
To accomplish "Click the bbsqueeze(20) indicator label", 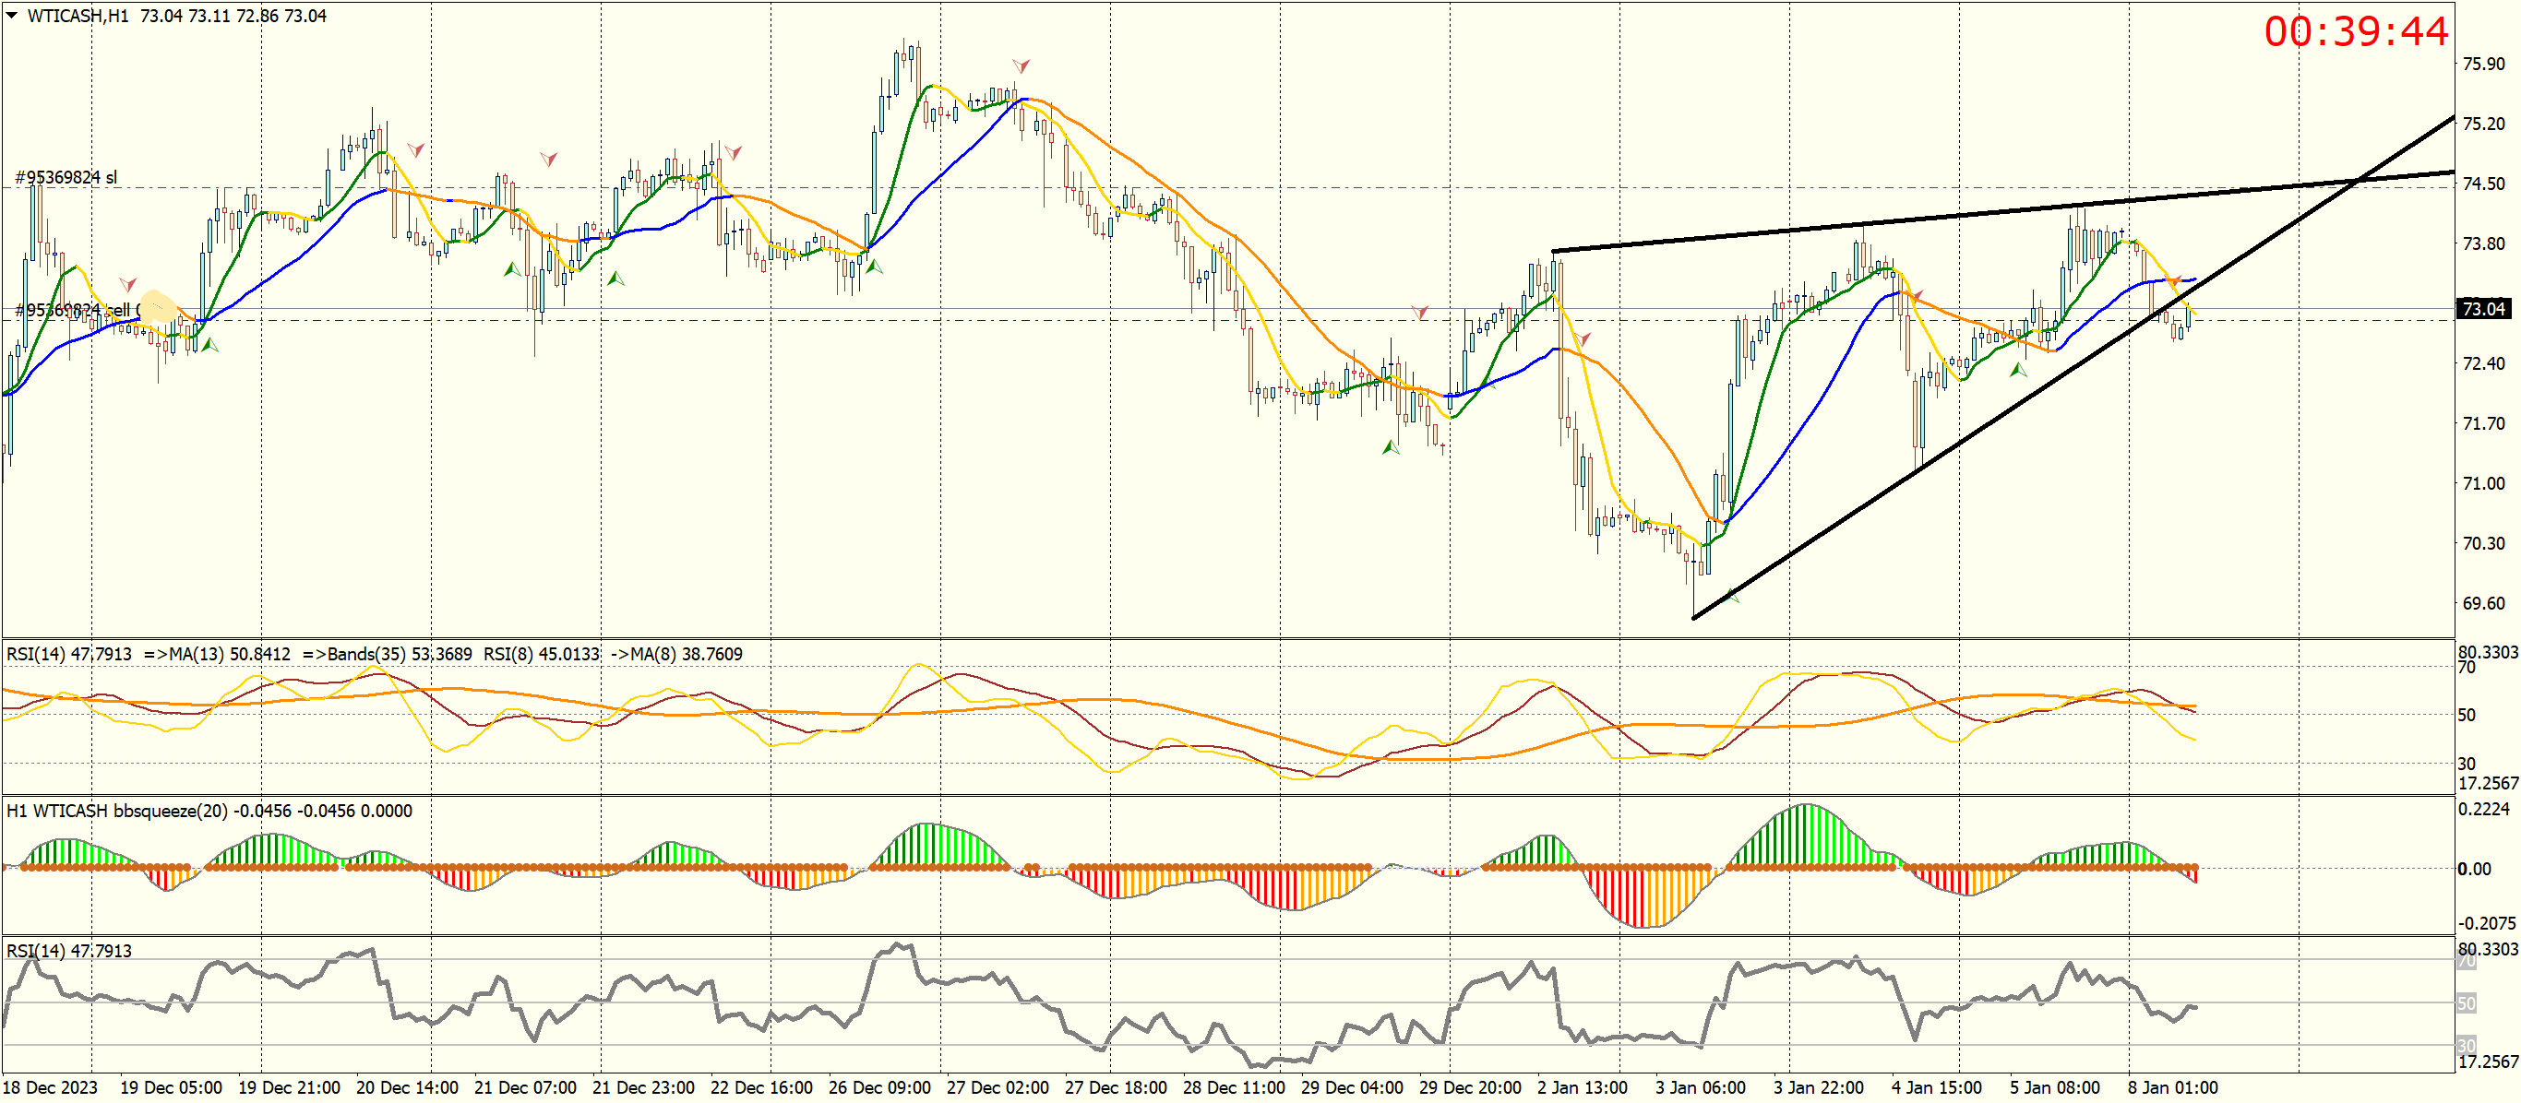I will (x=209, y=811).
